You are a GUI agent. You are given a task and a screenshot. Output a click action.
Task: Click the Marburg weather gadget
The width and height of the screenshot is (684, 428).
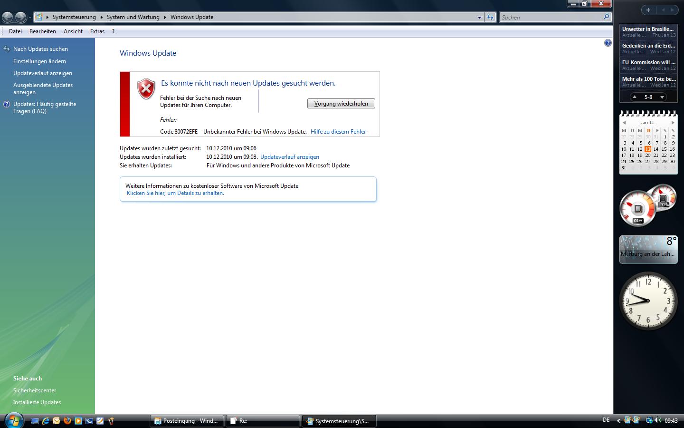(648, 249)
